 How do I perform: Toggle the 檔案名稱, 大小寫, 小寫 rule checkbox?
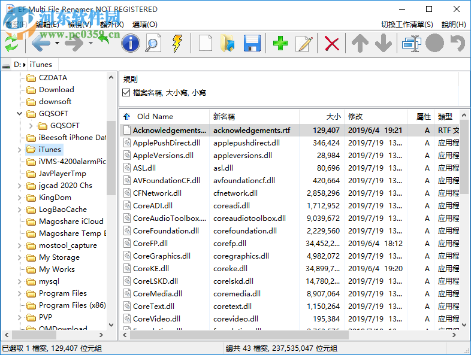click(126, 92)
